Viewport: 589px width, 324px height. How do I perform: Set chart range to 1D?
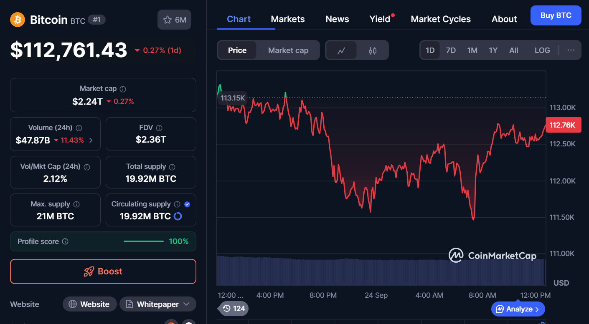coord(430,50)
